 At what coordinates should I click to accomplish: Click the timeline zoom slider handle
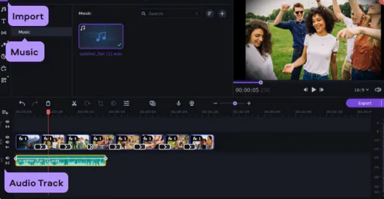[235, 103]
